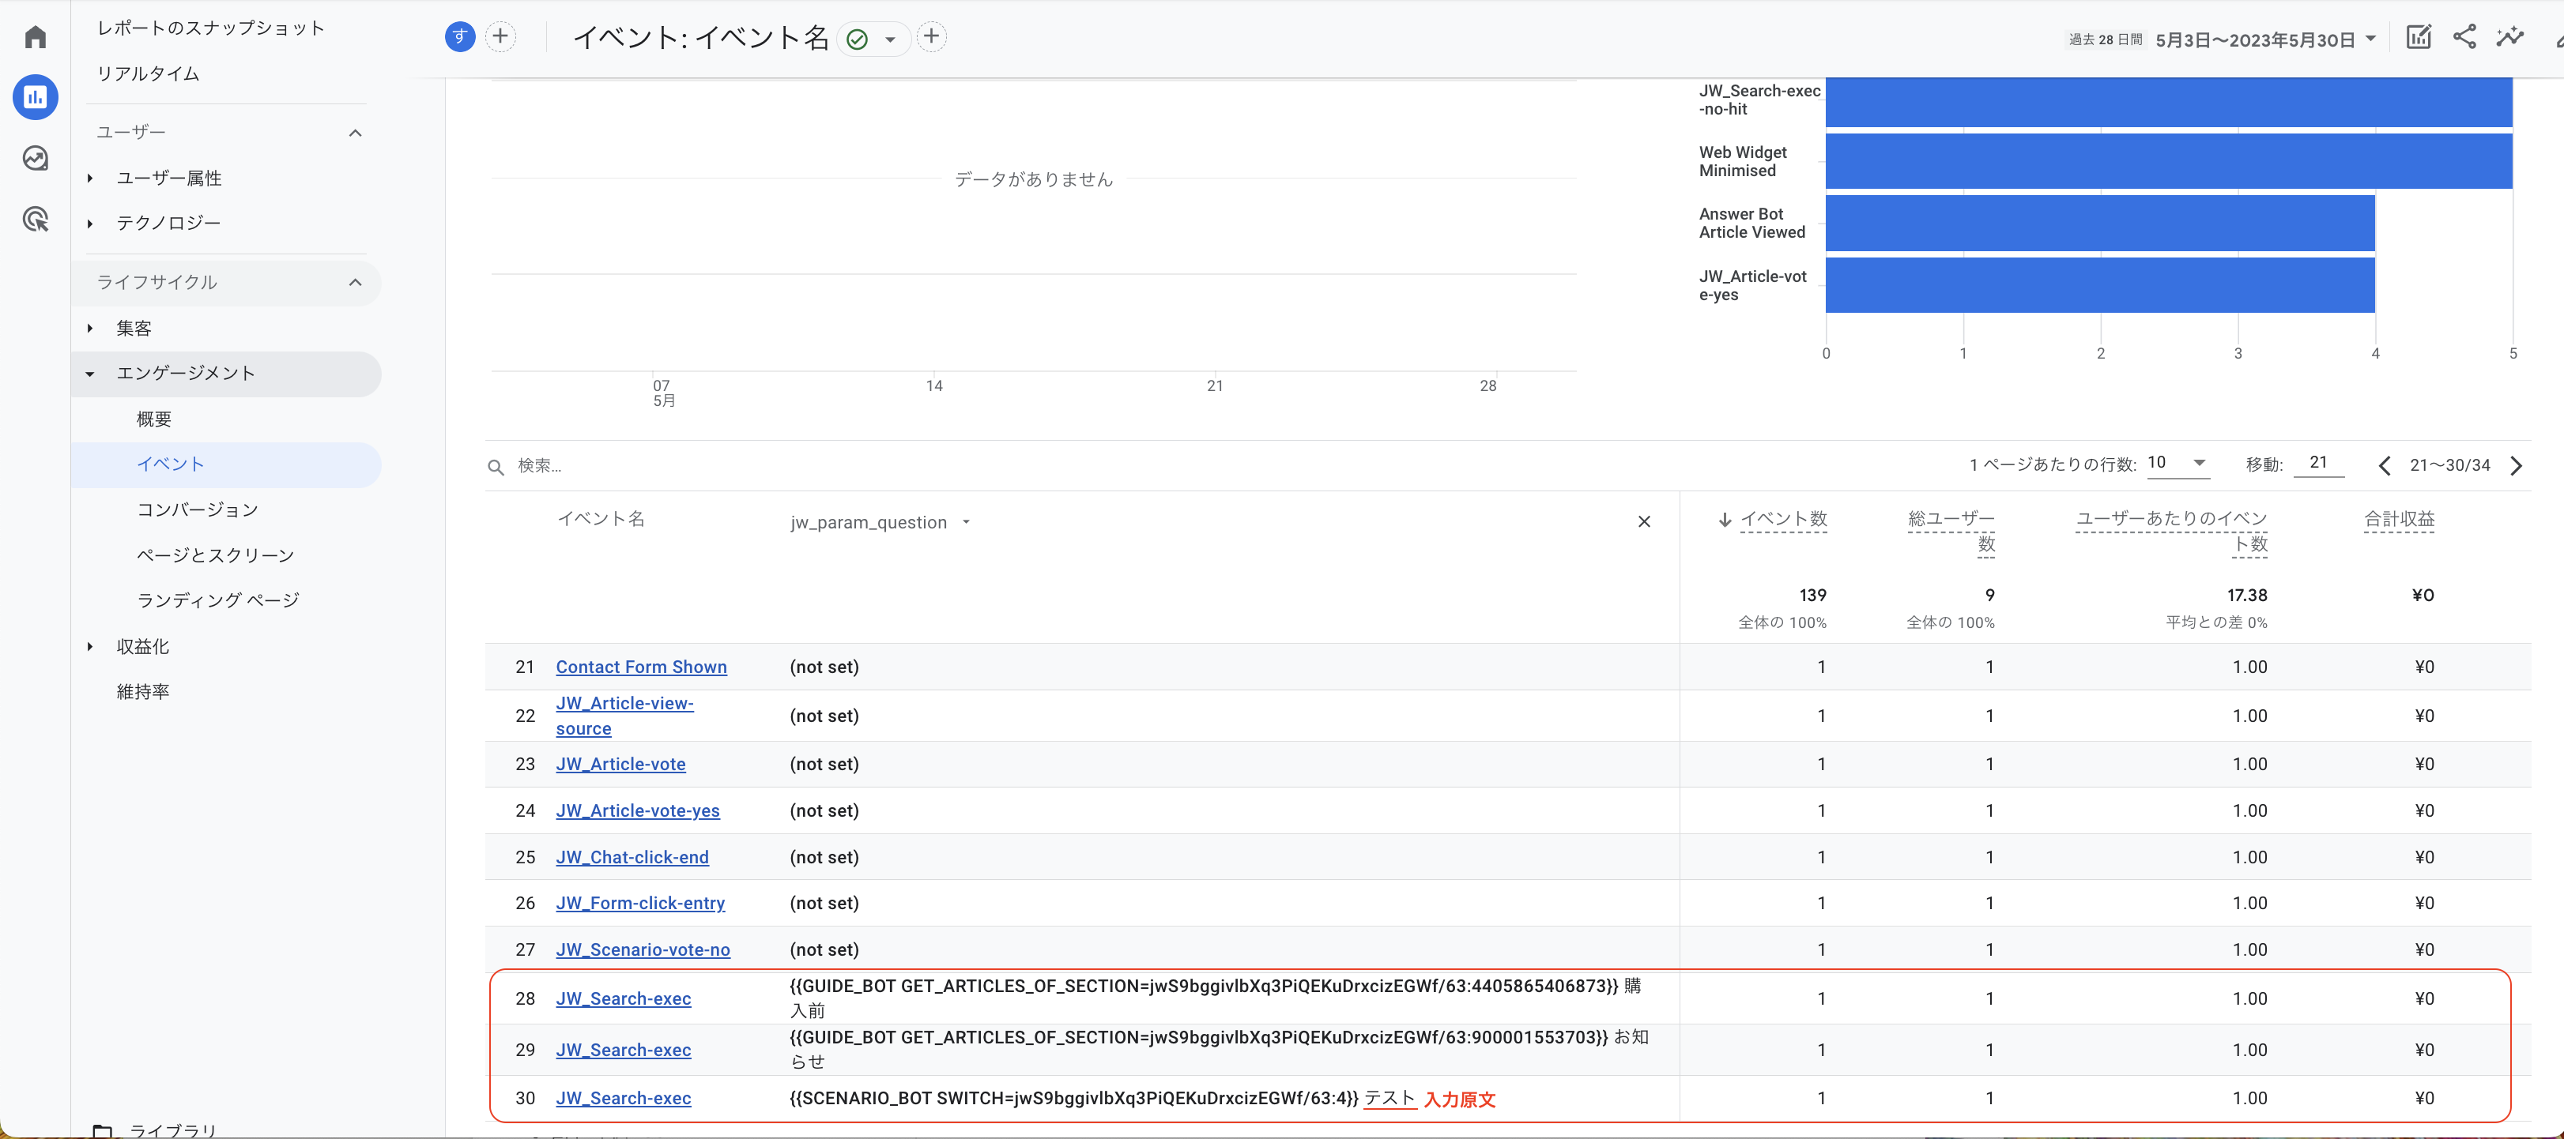
Task: Open the Insights sparkline icon
Action: pyautogui.click(x=2509, y=37)
